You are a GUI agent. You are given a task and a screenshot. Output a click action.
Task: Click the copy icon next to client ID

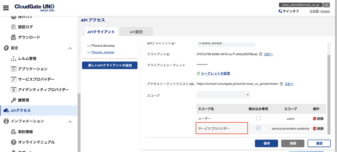(x=261, y=54)
